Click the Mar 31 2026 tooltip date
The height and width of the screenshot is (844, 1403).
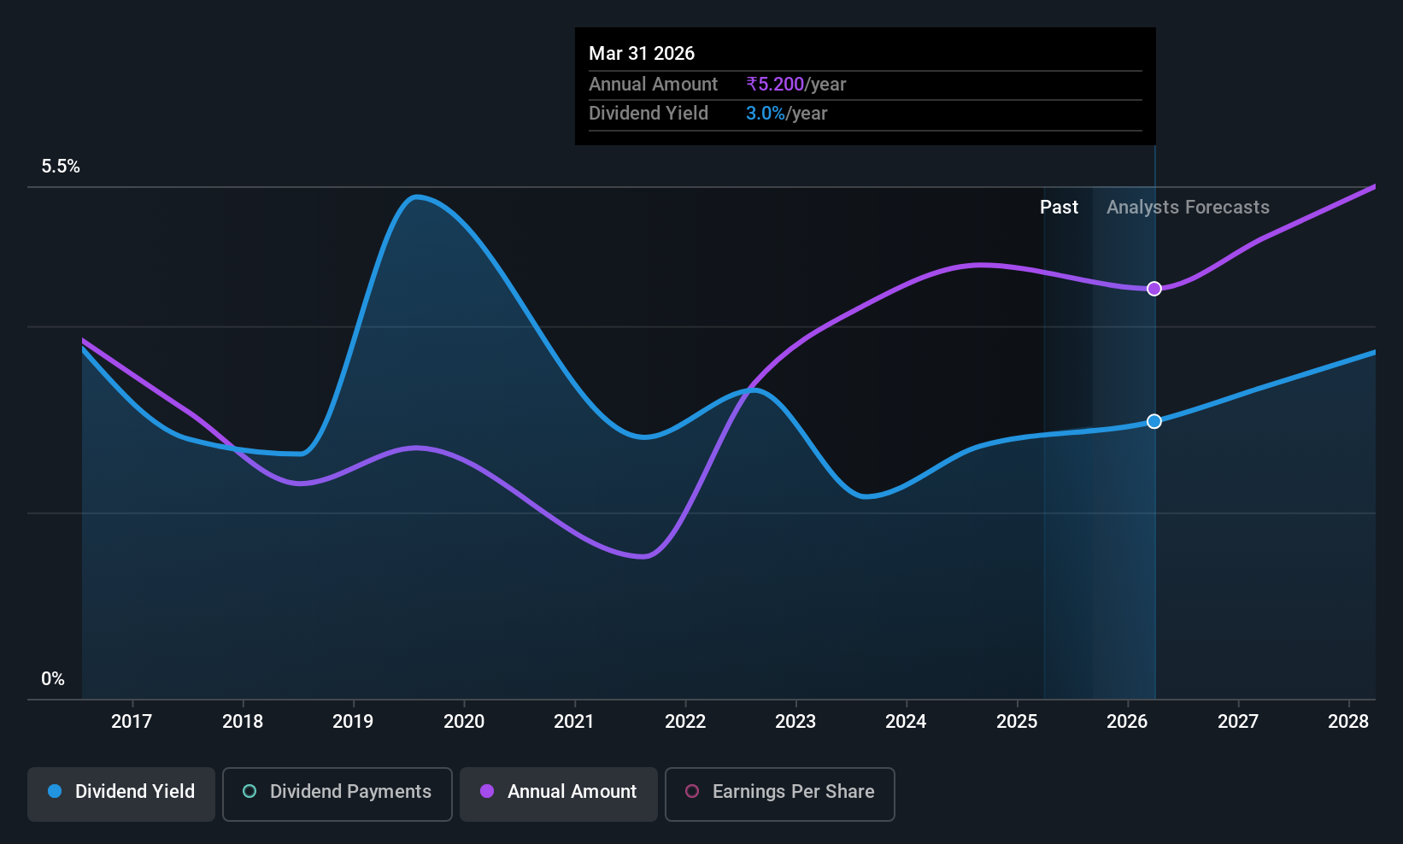(642, 53)
